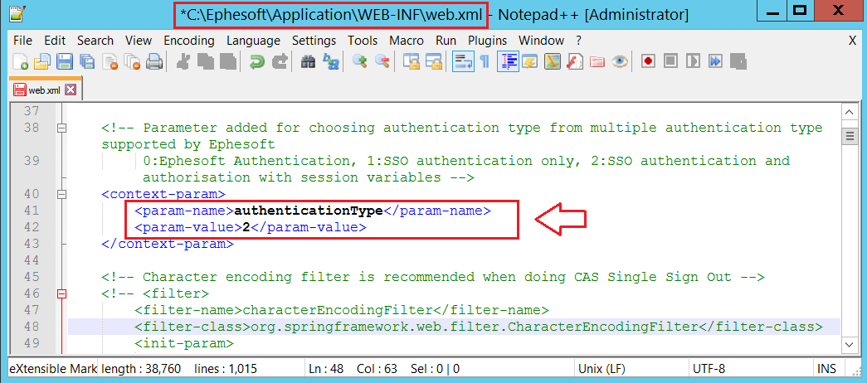Click the Redo toolbar arrow icon

tap(280, 61)
